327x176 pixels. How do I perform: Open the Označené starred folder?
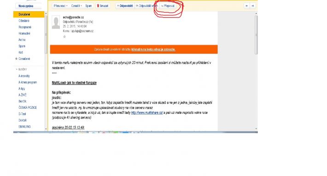(x=24, y=59)
